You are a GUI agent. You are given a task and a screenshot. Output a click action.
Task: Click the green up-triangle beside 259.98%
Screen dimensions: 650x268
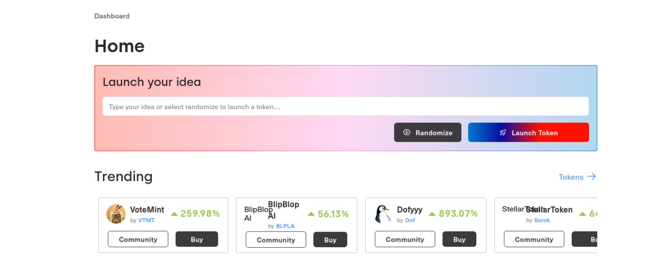[x=174, y=214]
